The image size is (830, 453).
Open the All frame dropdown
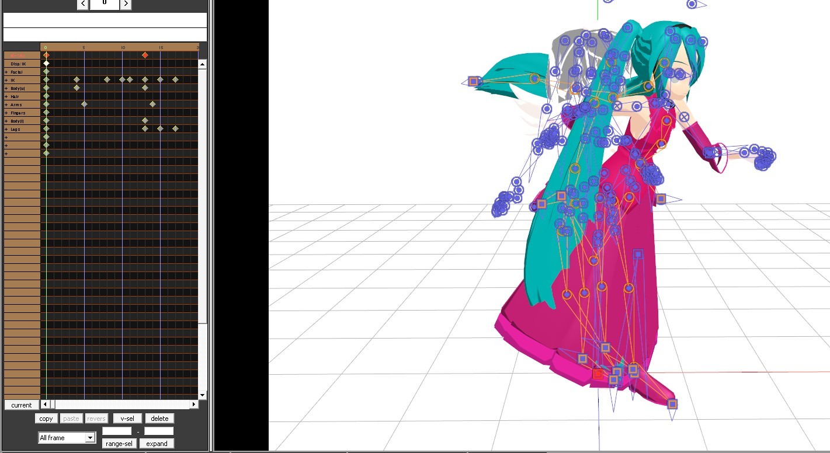click(x=67, y=438)
